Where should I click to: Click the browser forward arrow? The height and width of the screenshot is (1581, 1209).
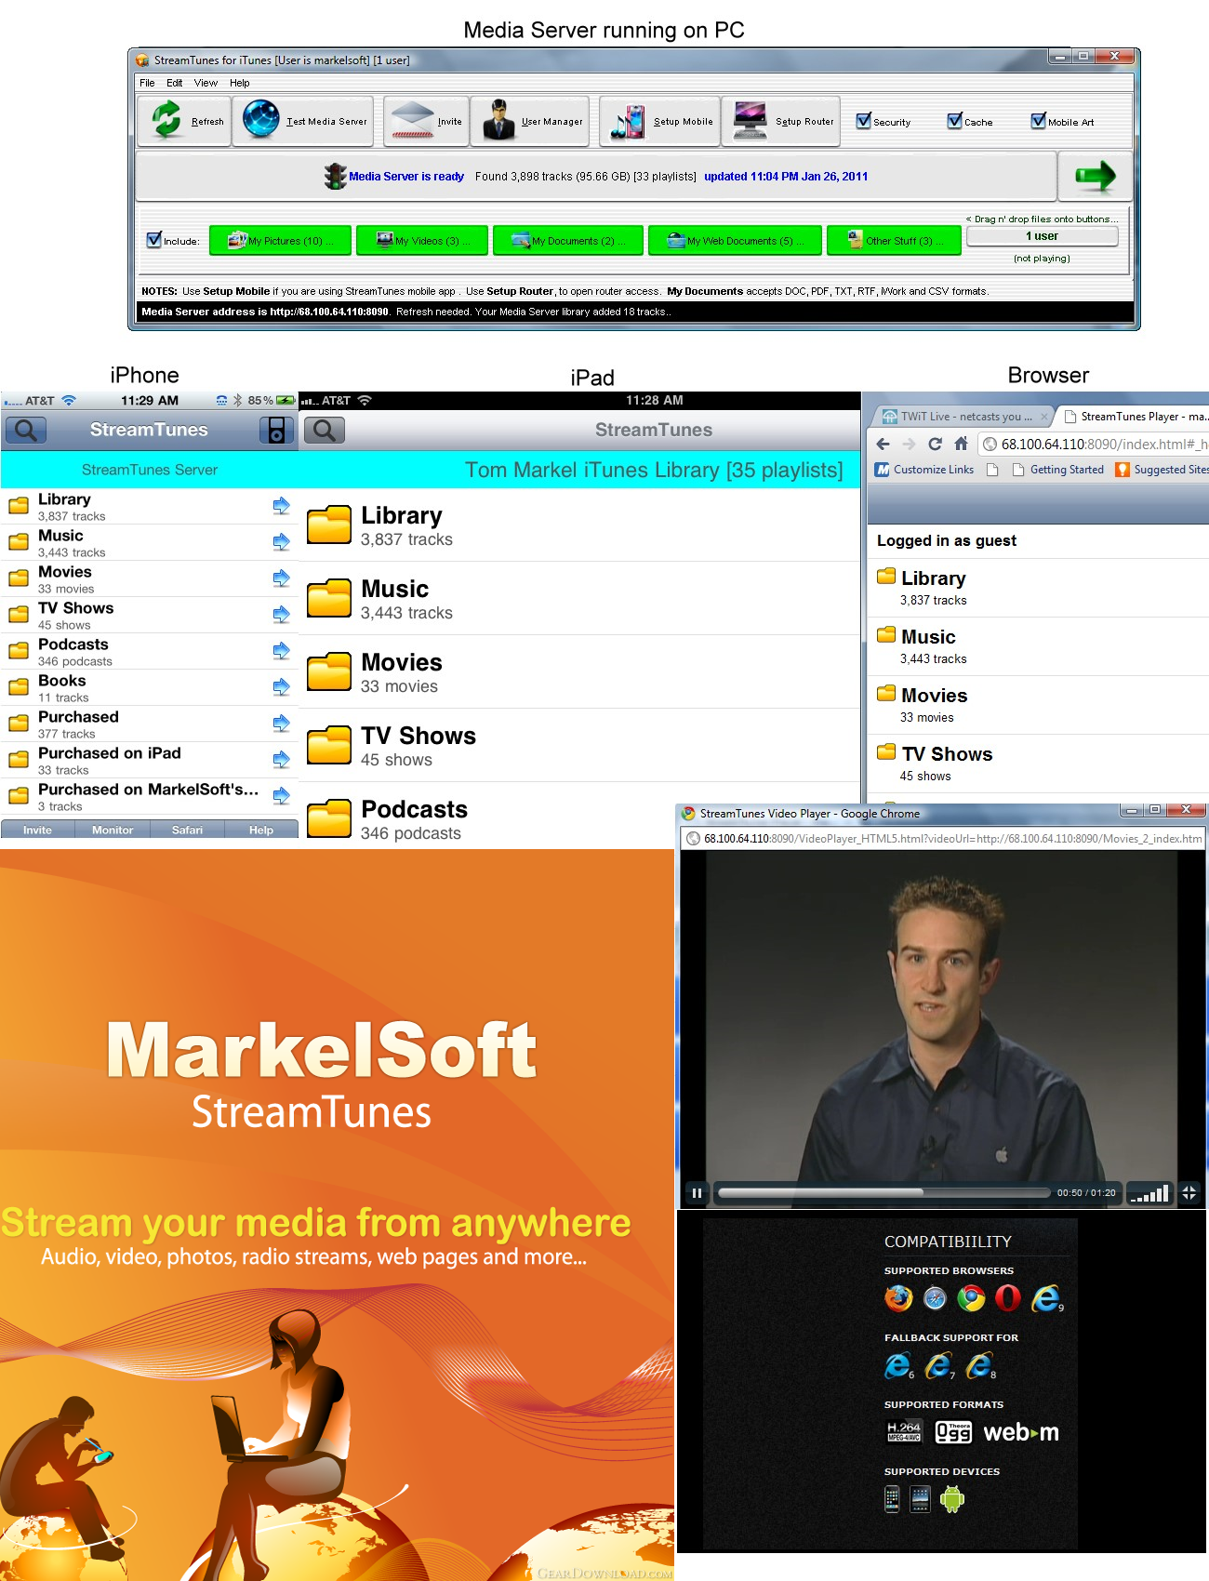910,444
